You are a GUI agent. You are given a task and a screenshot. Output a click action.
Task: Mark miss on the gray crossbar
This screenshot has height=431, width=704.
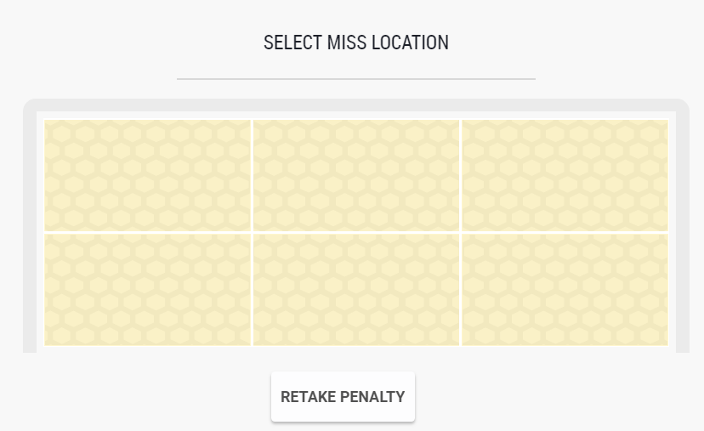click(356, 105)
